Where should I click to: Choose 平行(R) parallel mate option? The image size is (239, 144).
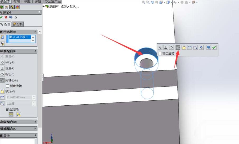[10, 62]
